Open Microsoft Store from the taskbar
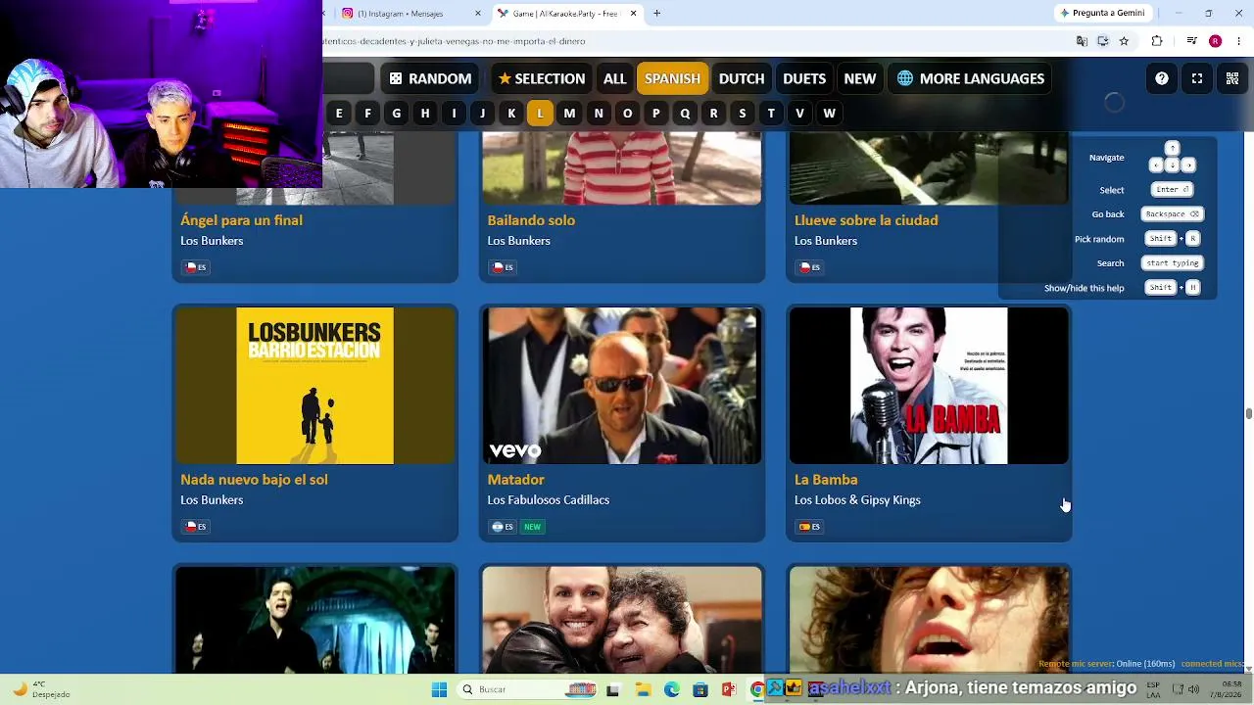The height and width of the screenshot is (705, 1254). [699, 689]
